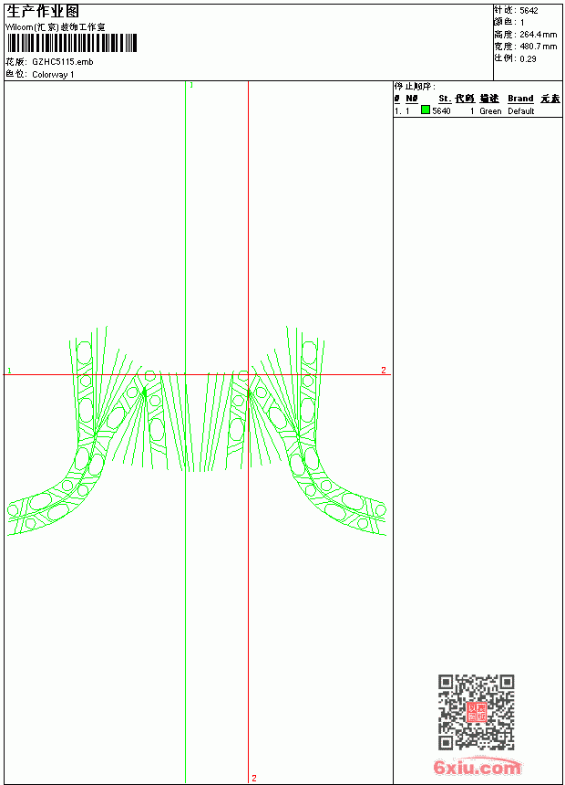Screen dimensions: 565x785
Task: Click the left embroidery design motif
Action: [87, 432]
